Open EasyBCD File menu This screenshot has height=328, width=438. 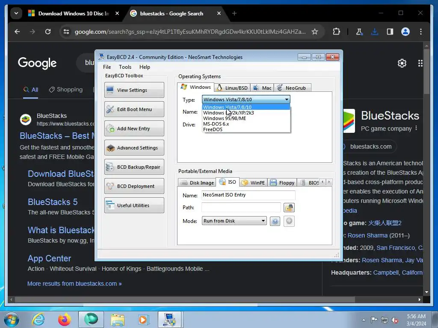pos(107,67)
